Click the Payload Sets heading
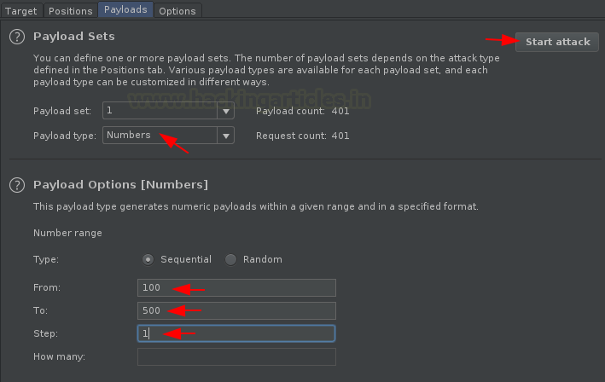605x382 pixels. click(74, 36)
